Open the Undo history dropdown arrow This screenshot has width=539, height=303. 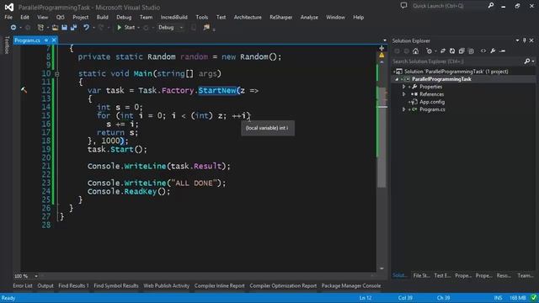click(93, 28)
